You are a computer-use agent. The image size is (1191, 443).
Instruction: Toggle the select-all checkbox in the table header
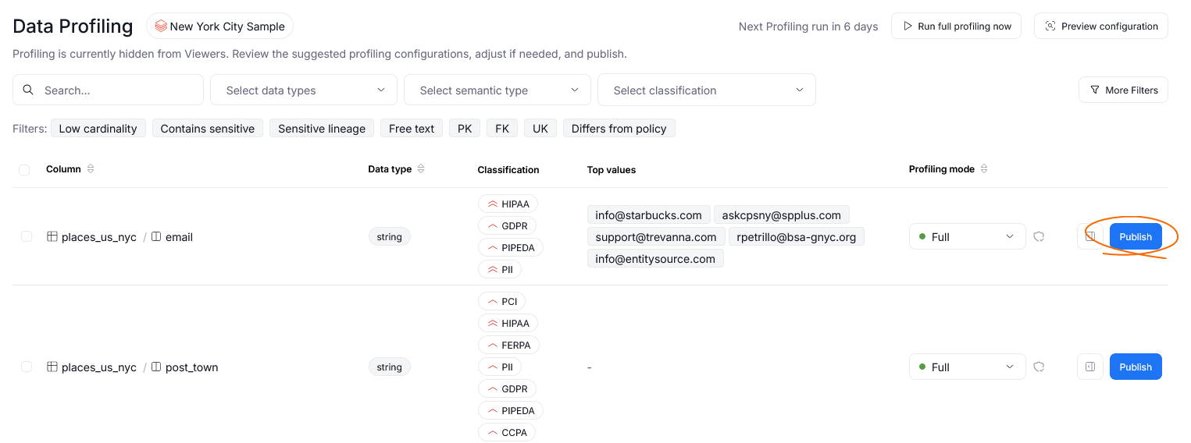(24, 169)
